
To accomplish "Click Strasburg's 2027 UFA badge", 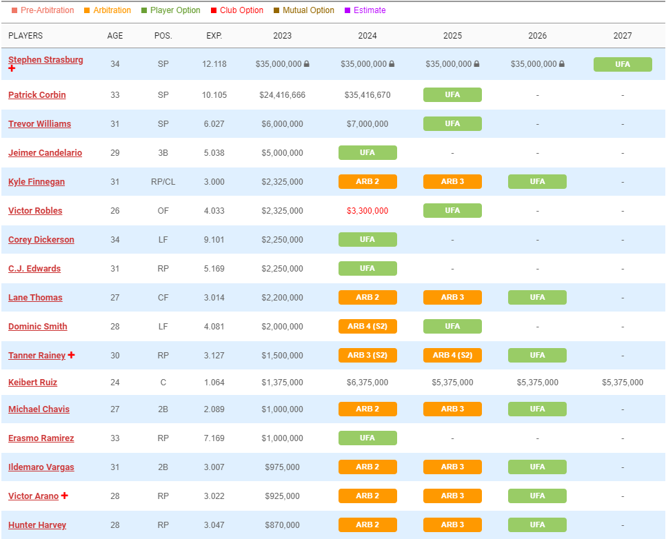I will (x=623, y=64).
